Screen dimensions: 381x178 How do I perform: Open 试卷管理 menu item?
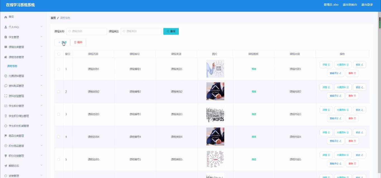[x=23, y=176]
